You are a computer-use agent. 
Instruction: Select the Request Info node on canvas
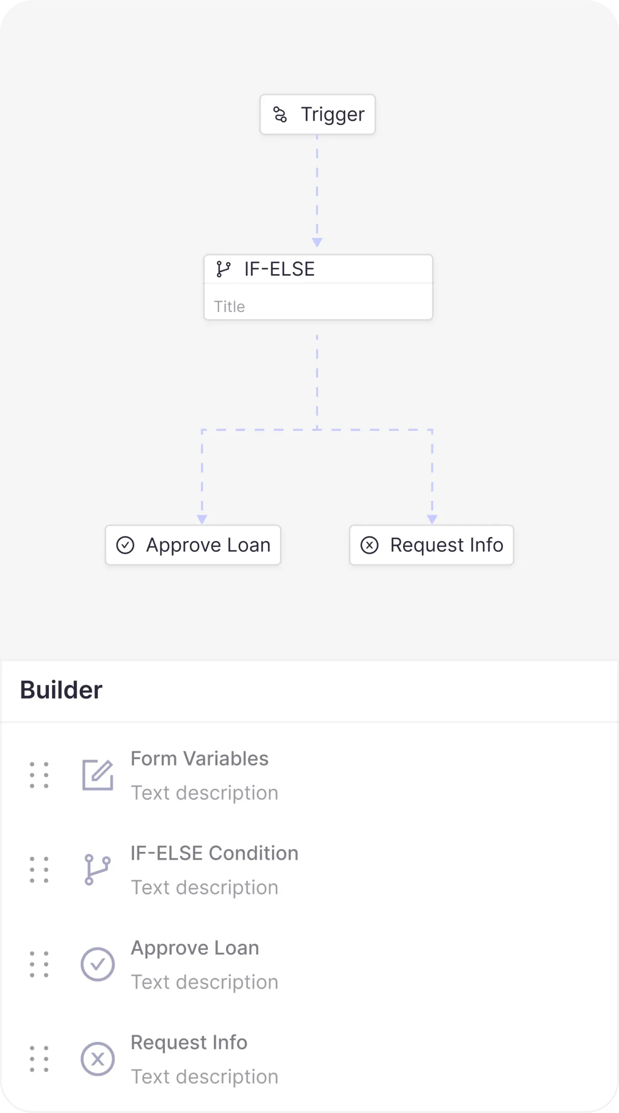(431, 545)
